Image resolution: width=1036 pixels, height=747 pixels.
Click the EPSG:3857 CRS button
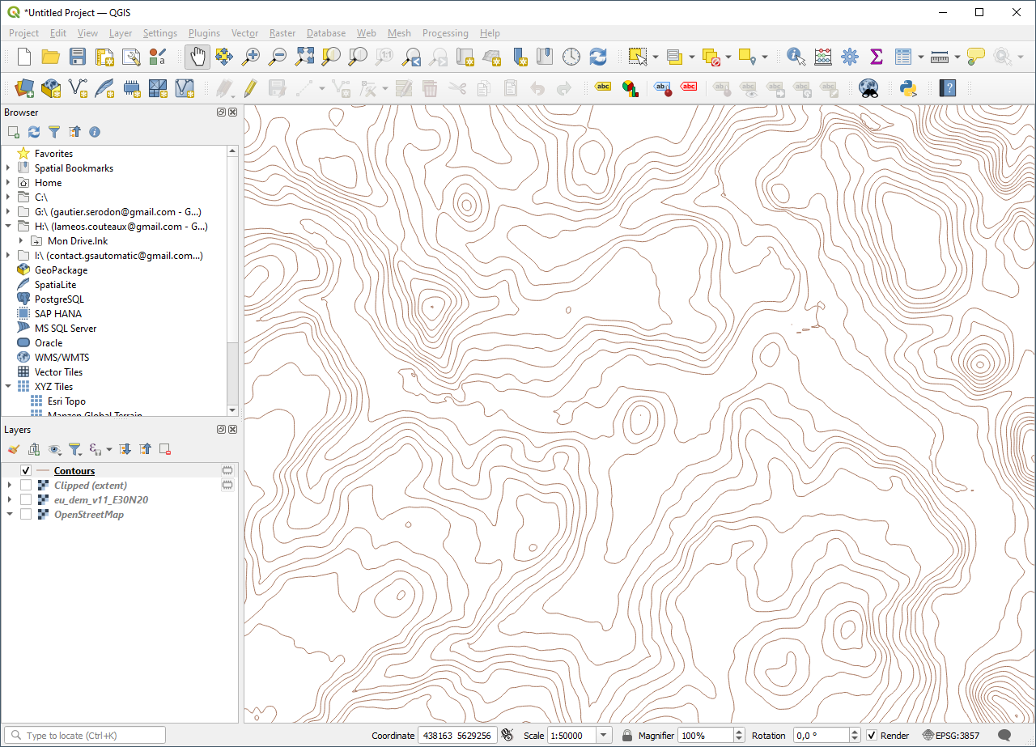coord(951,735)
